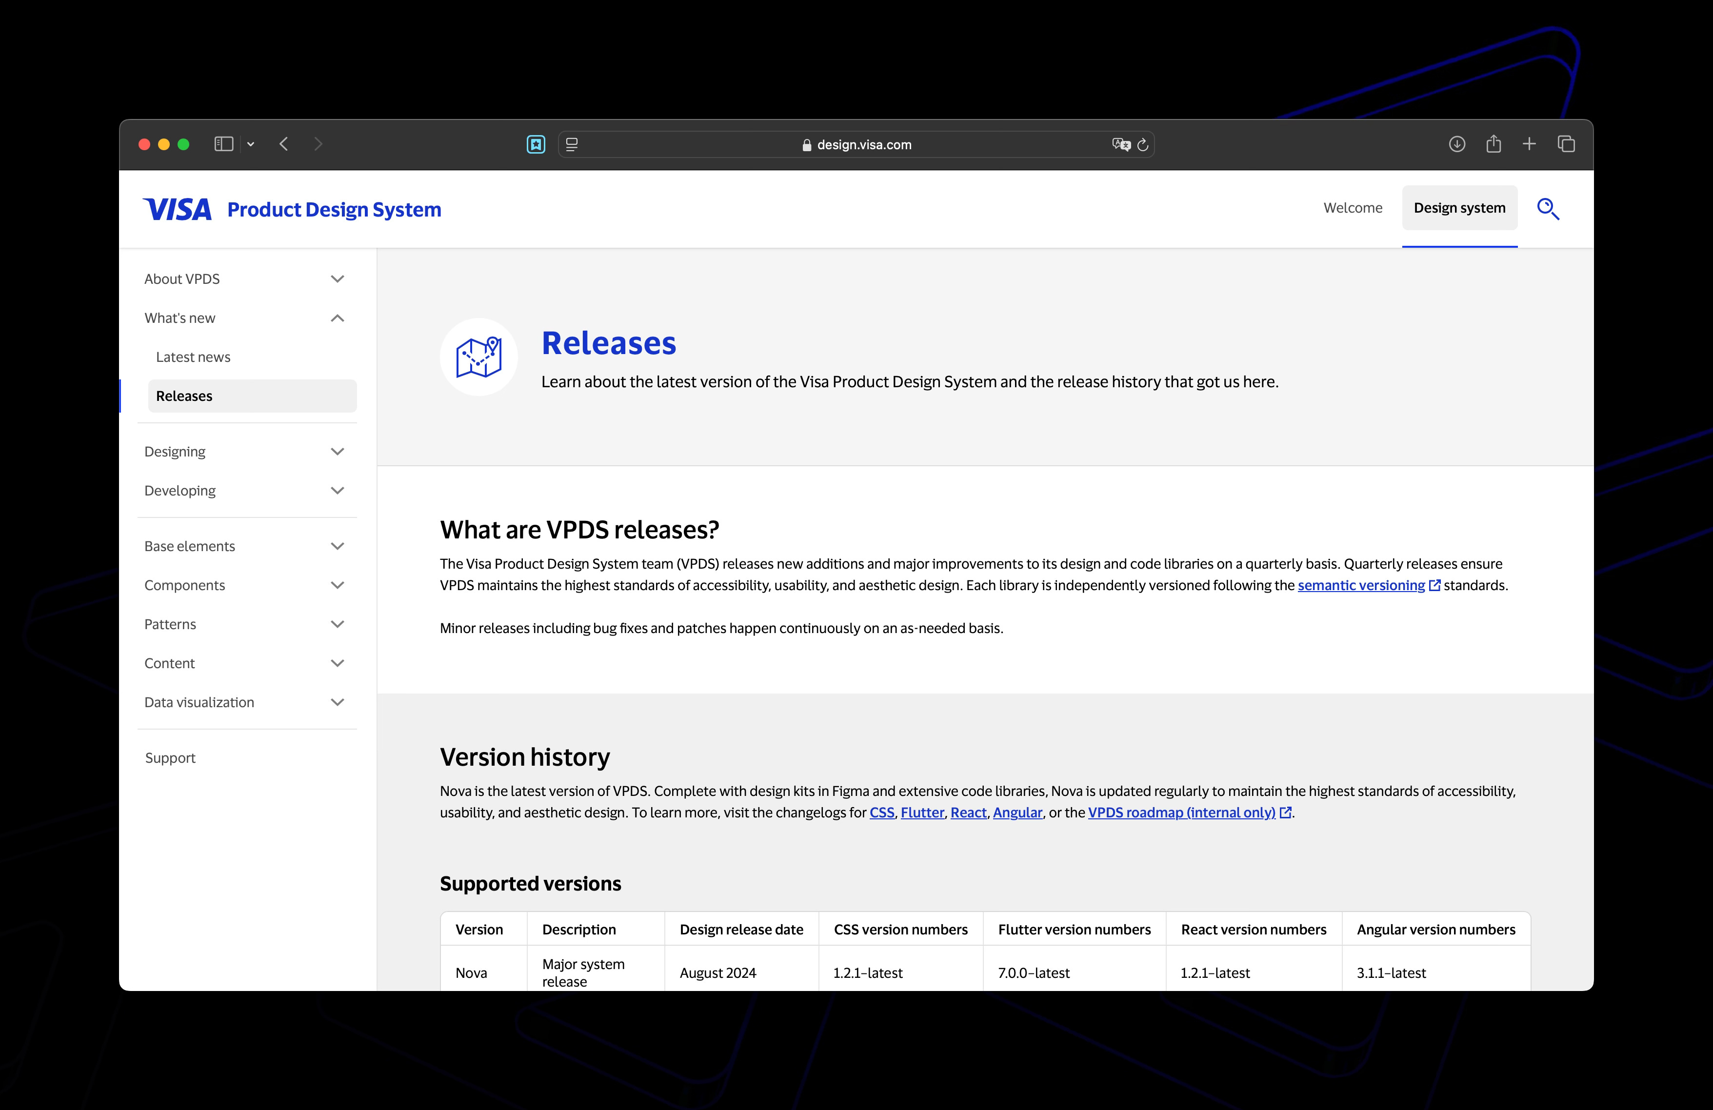Click the Version history heading
Viewport: 1713px width, 1110px height.
[x=525, y=756]
